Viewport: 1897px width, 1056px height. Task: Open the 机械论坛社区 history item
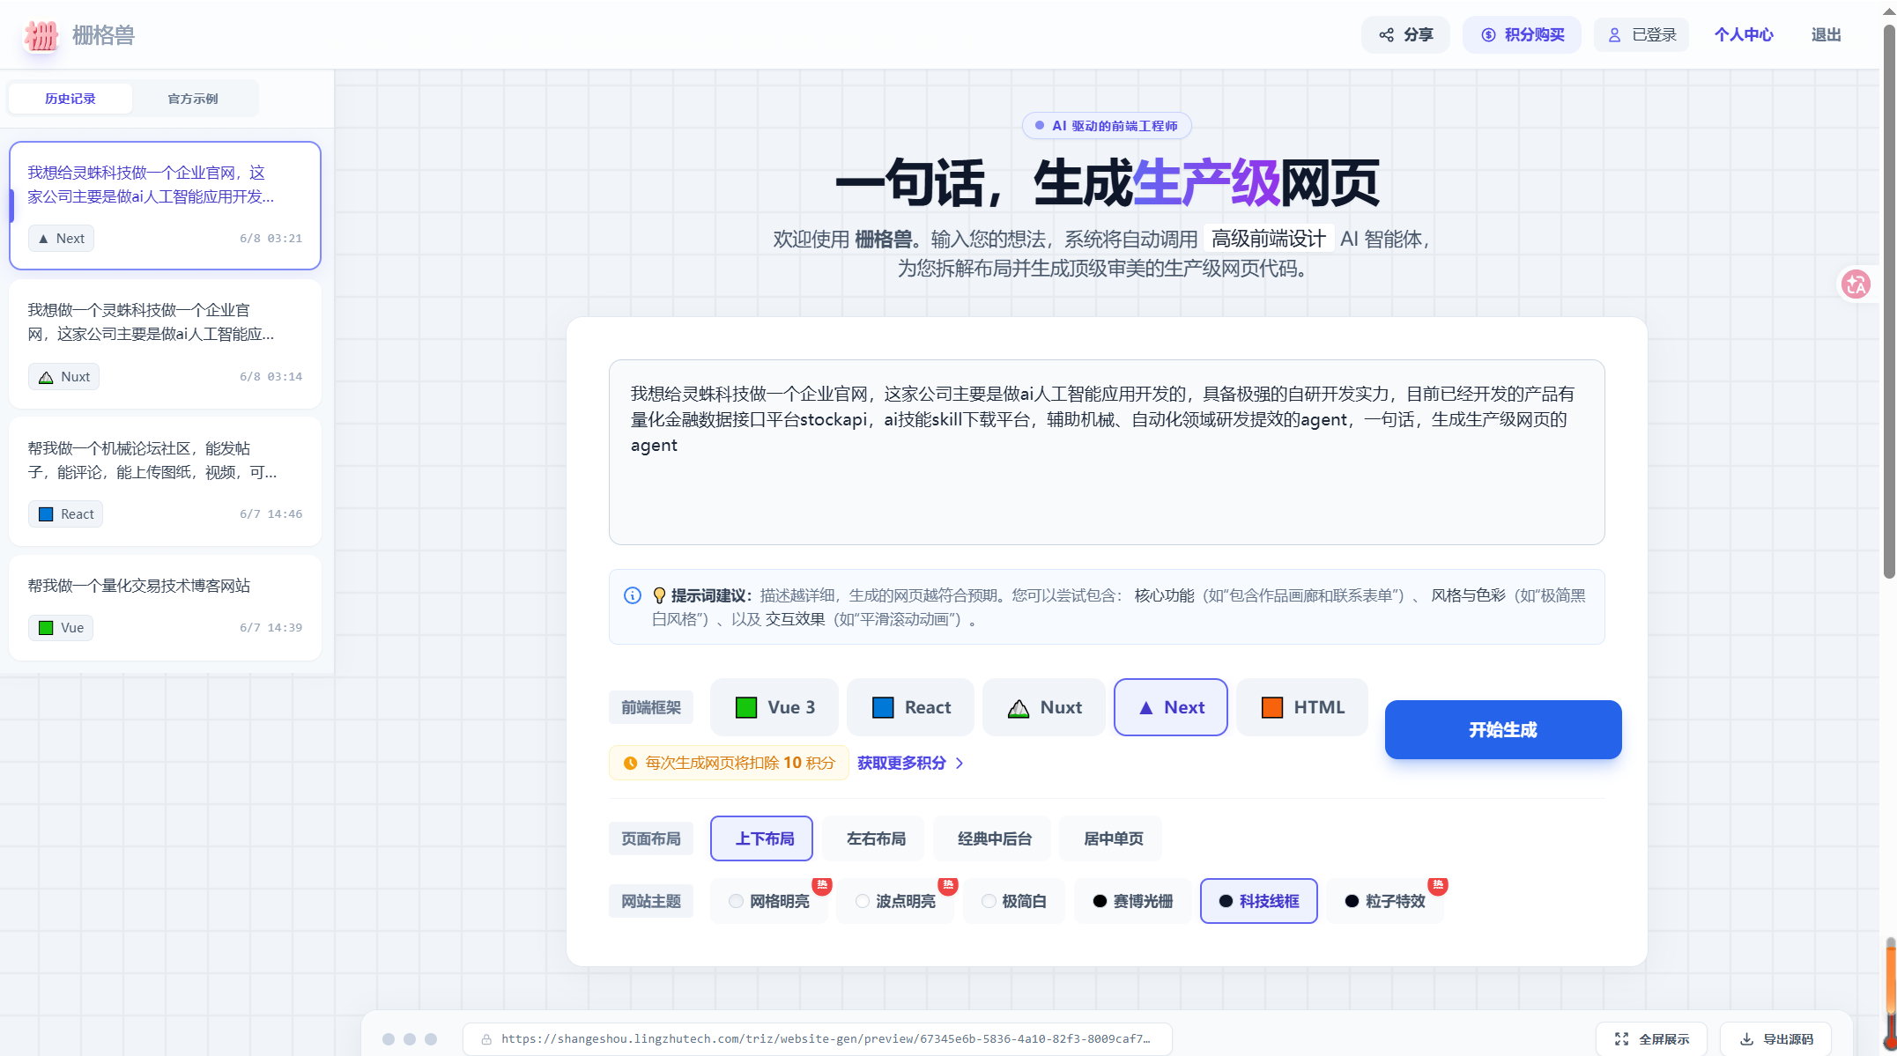coord(165,481)
